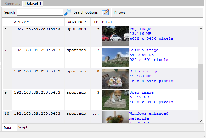The width and height of the screenshot is (206, 138).
Task: Type in the Search input field
Action: (39, 12)
